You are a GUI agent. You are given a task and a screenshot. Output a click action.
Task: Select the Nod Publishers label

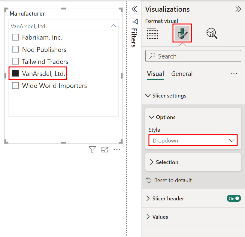[44, 49]
